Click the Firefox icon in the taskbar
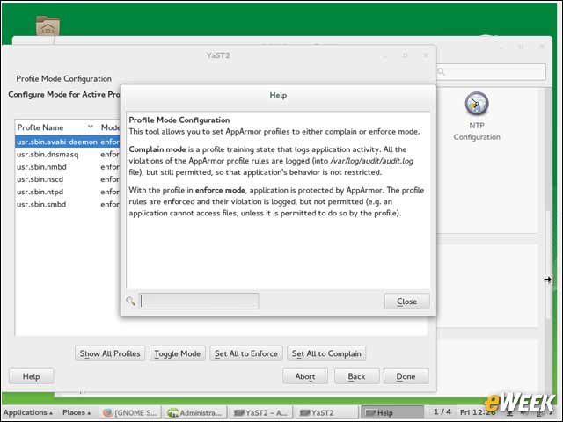This screenshot has width=563, height=422. tap(107, 412)
